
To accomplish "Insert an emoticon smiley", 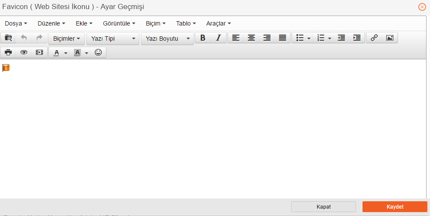I will point(98,52).
